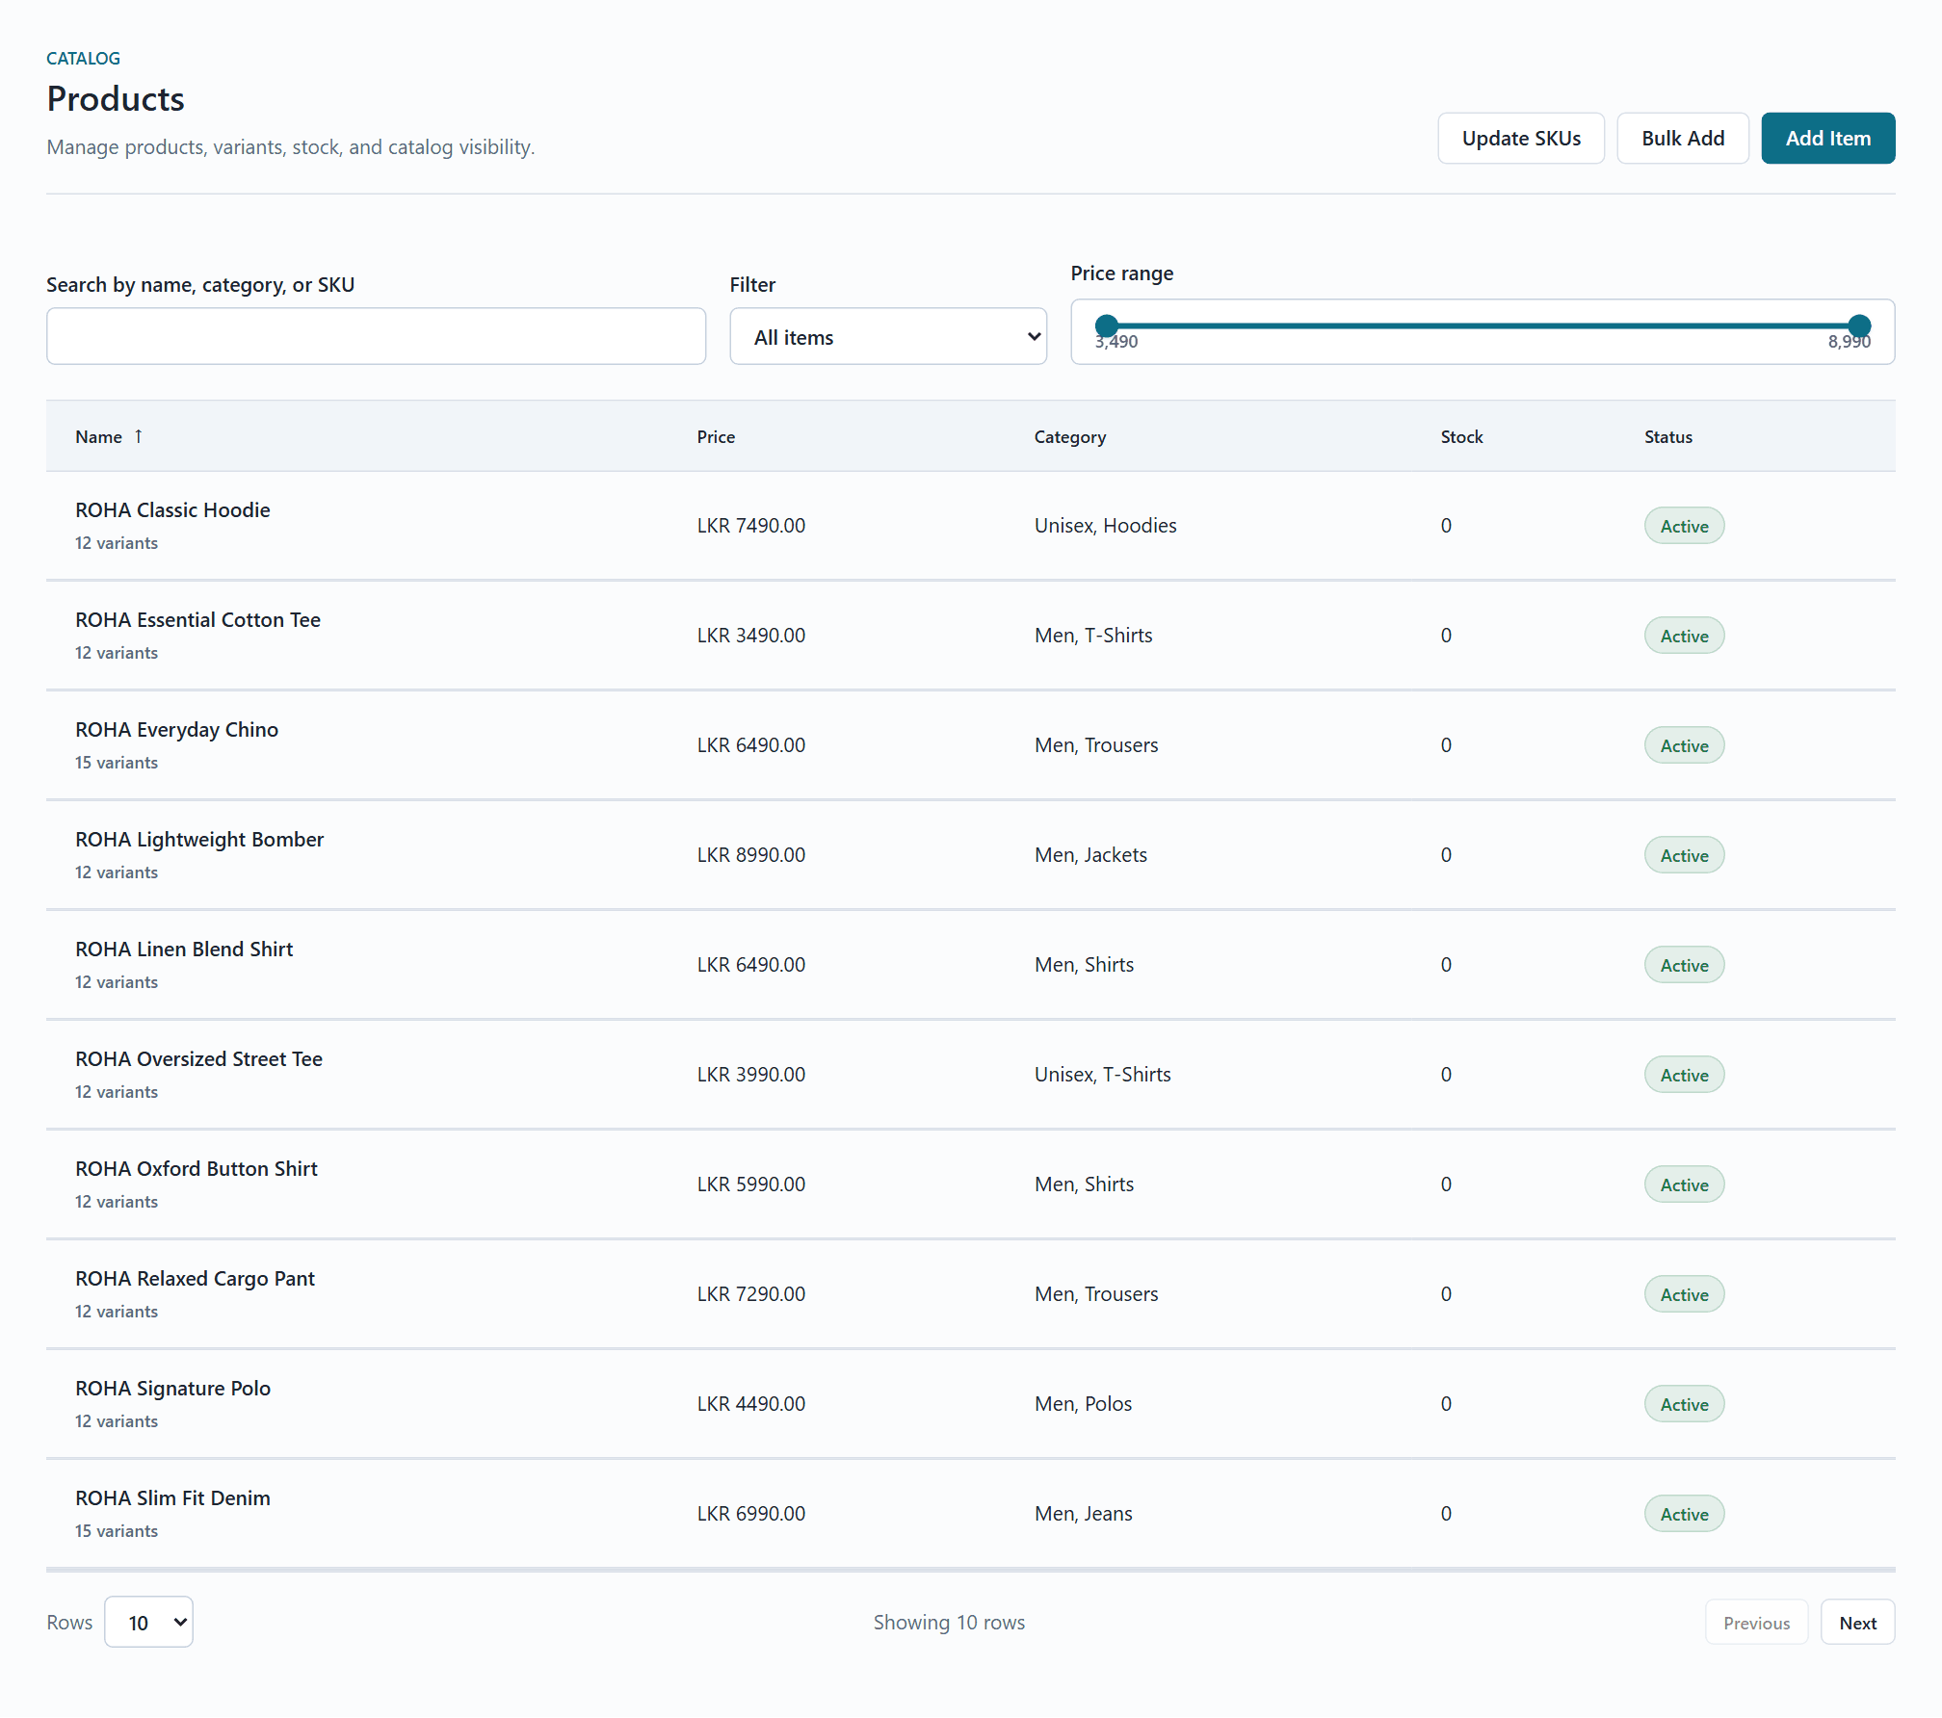Click the Previous page button

point(1756,1622)
